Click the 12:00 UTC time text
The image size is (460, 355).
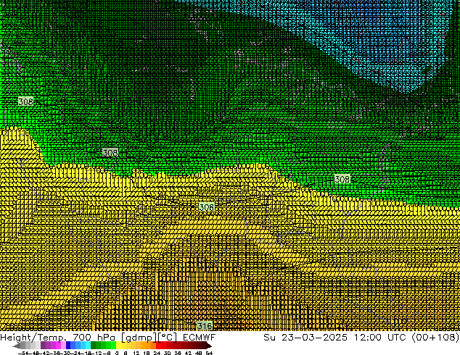(x=380, y=337)
